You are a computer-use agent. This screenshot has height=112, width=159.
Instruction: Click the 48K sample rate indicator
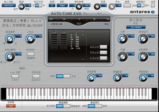[11, 106]
